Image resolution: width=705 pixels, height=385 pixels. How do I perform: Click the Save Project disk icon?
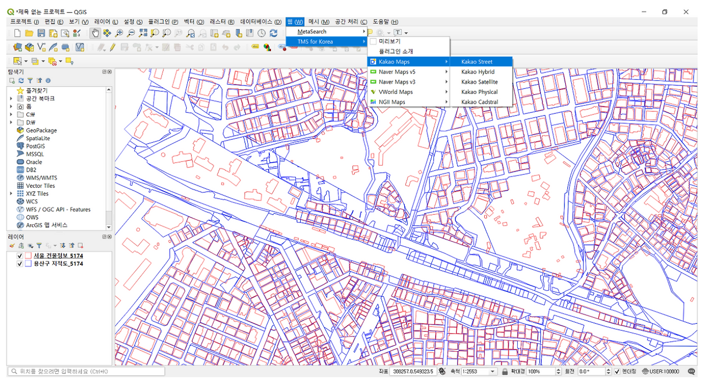click(41, 33)
